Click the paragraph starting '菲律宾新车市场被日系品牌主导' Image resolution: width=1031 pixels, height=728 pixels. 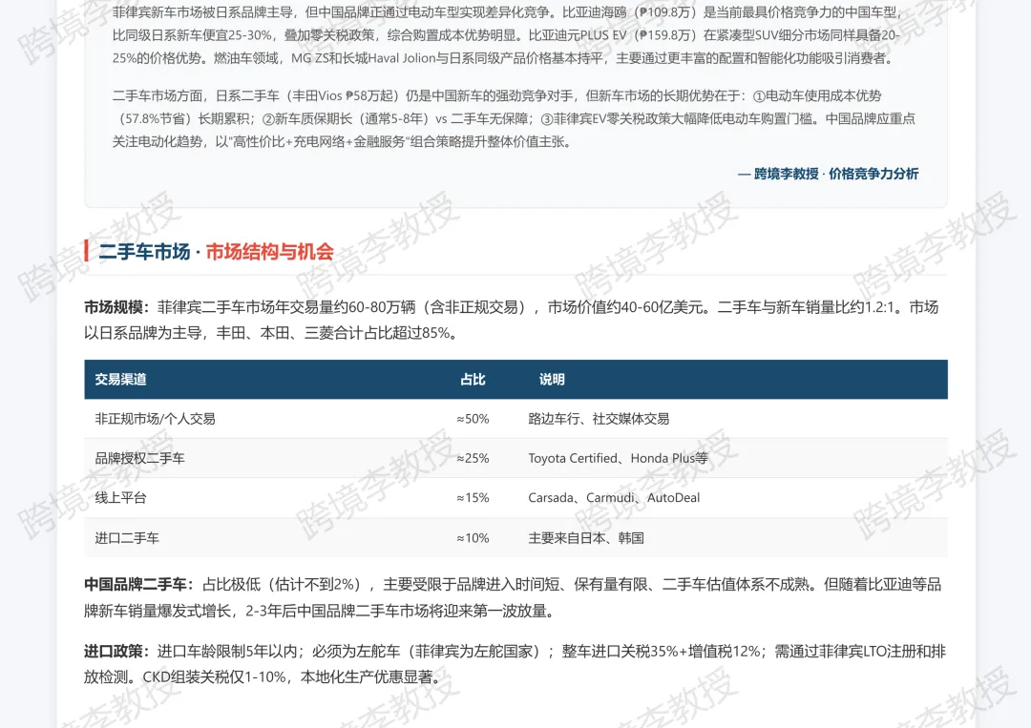507,34
